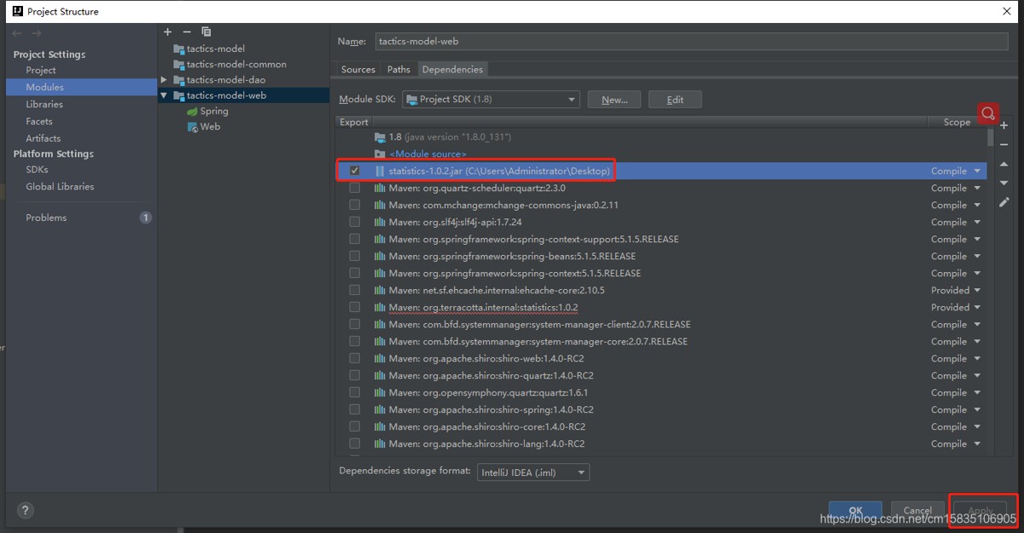
Task: Toggle export for mchange-commons-java
Action: pyautogui.click(x=355, y=205)
